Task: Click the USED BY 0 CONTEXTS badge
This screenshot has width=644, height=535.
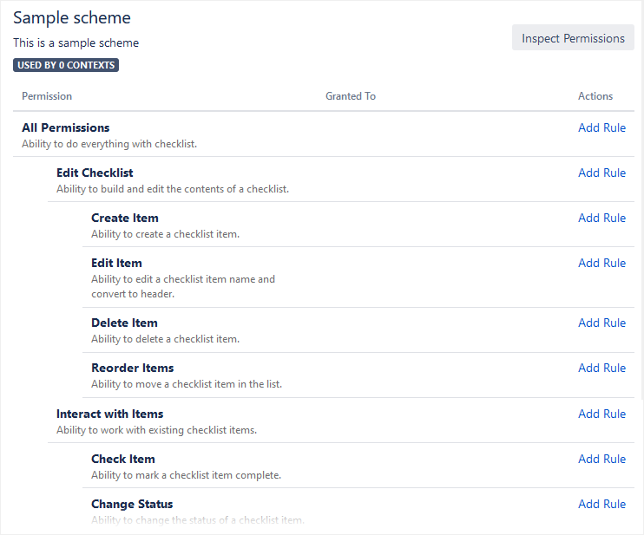Action: point(66,65)
